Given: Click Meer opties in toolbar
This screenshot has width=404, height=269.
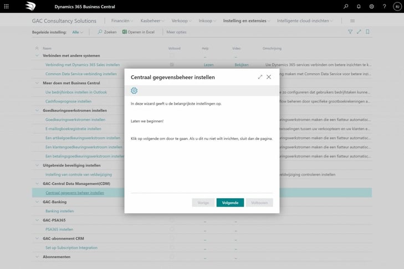Looking at the screenshot, I should [x=176, y=32].
